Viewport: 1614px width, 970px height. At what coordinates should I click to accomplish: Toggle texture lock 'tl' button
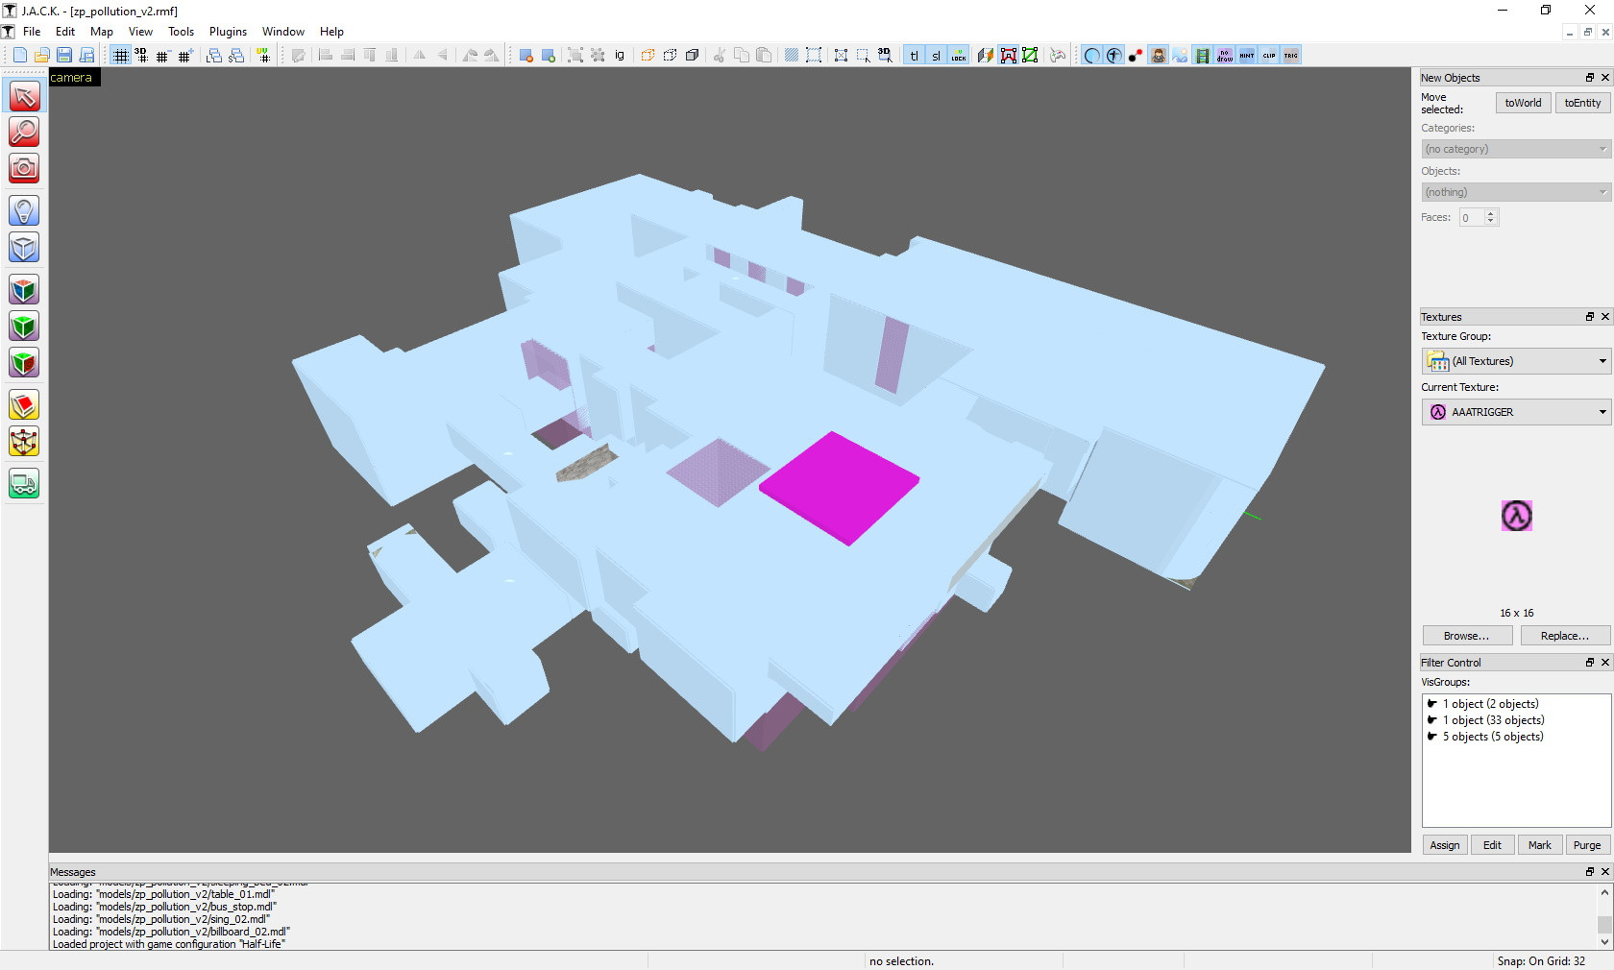coord(914,56)
